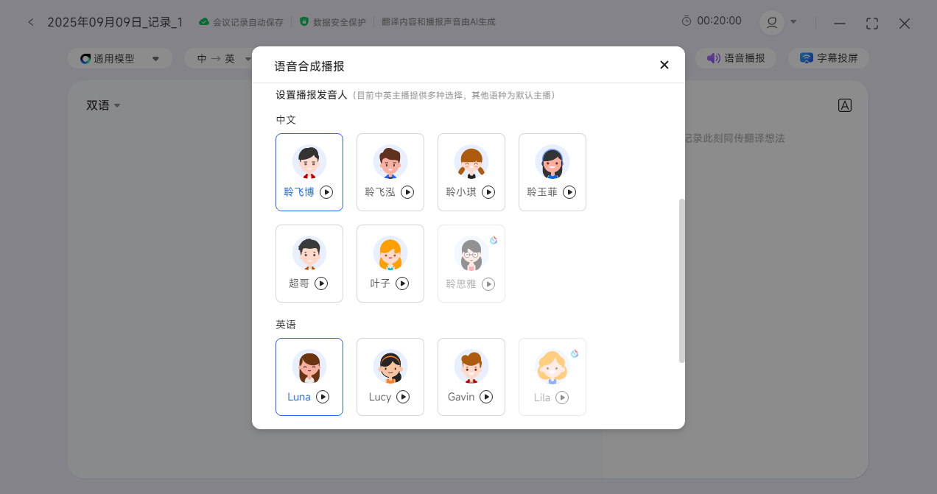This screenshot has width=937, height=494.
Task: Click the font size A icon
Action: click(845, 105)
